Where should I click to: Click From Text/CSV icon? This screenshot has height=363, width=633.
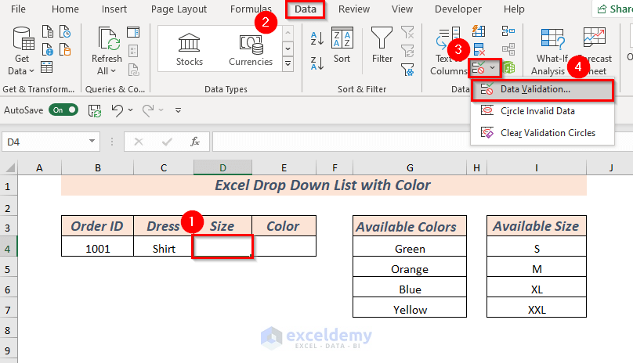(x=47, y=31)
